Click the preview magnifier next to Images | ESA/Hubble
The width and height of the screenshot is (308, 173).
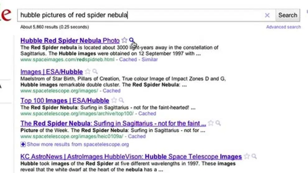[x=95, y=72]
